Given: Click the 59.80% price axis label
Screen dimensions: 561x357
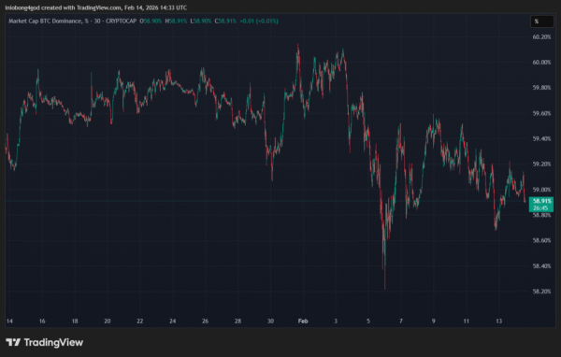Looking at the screenshot, I should [x=541, y=88].
